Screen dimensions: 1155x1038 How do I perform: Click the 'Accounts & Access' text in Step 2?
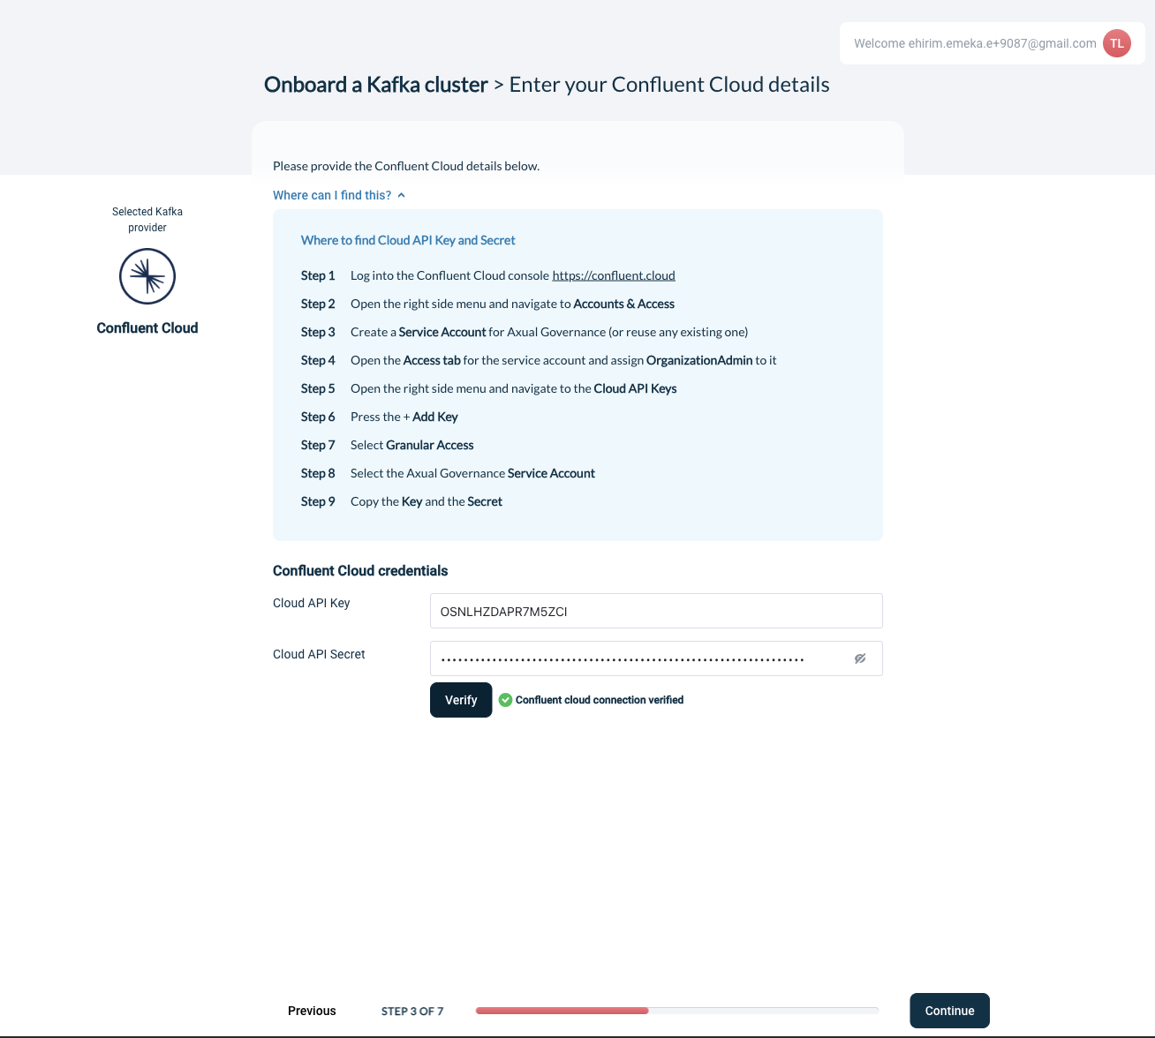coord(624,304)
